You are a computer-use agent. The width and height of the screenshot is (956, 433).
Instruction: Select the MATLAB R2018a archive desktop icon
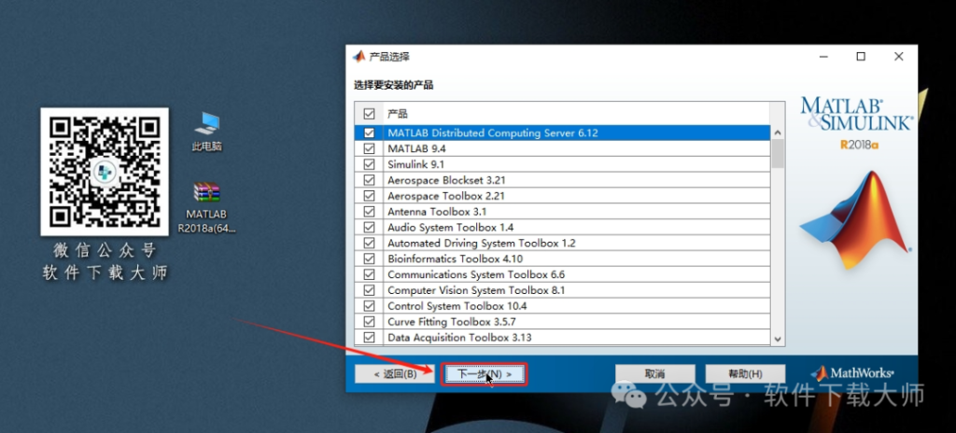(x=206, y=208)
